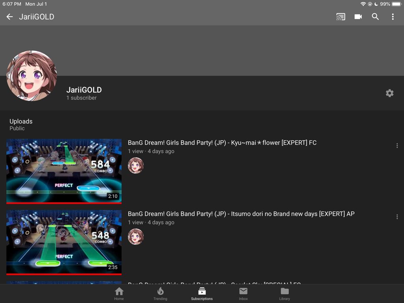This screenshot has height=303, width=404.
Task: Tap the video camera upload icon
Action: [x=358, y=17]
